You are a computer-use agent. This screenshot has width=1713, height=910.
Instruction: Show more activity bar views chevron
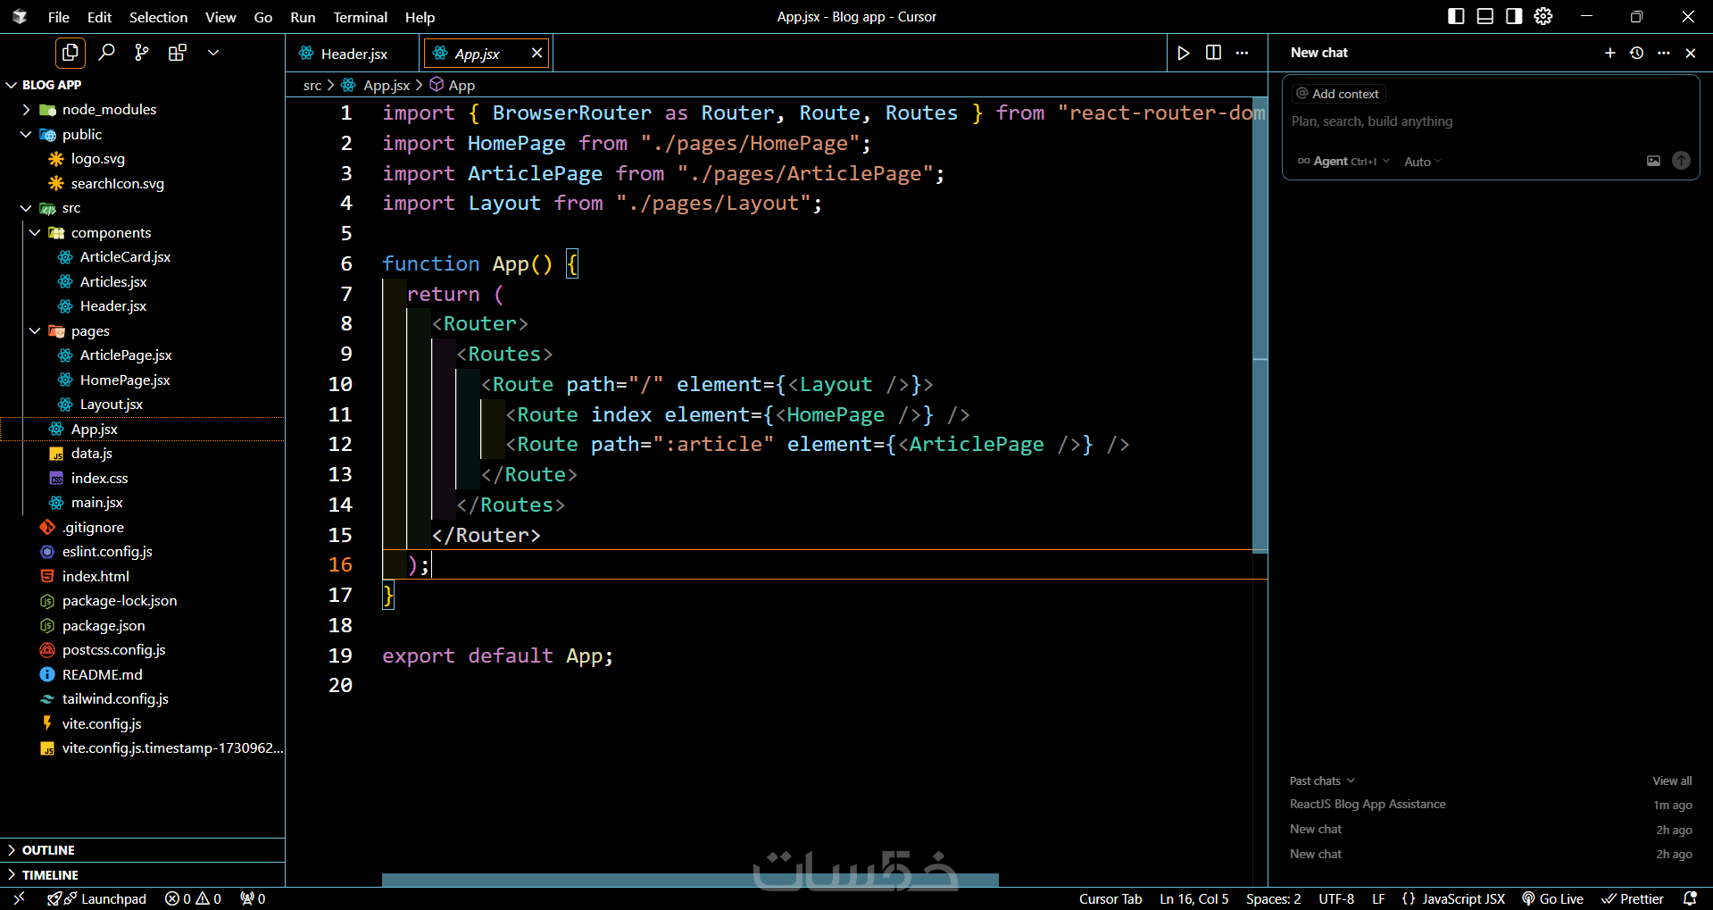click(x=213, y=53)
